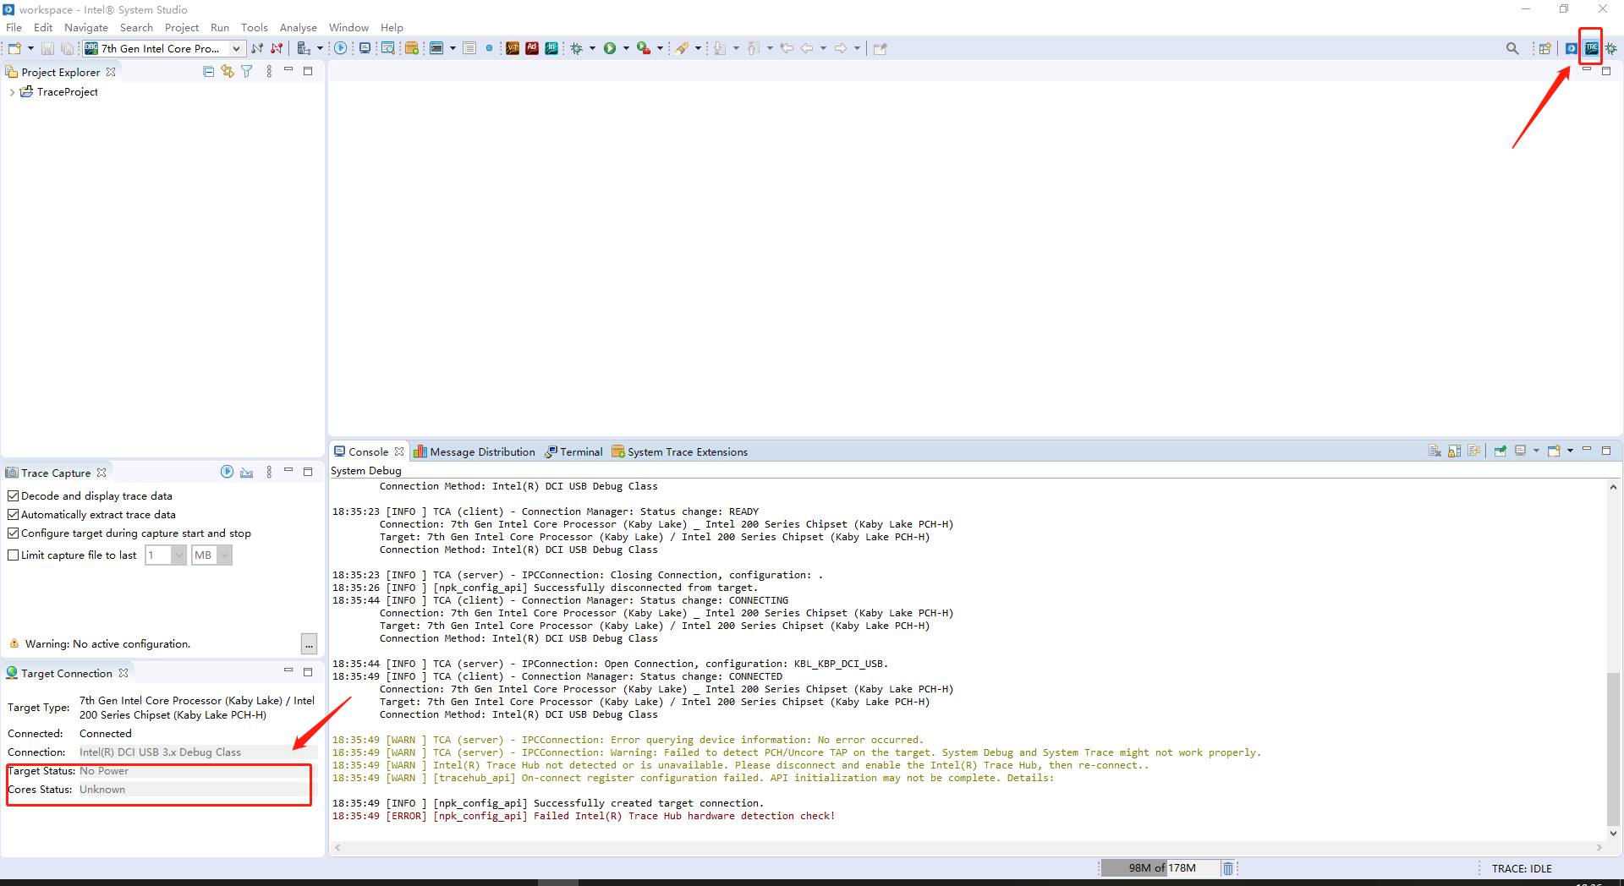This screenshot has height=886, width=1624.
Task: Switch to the Terminal tab
Action: click(x=580, y=451)
